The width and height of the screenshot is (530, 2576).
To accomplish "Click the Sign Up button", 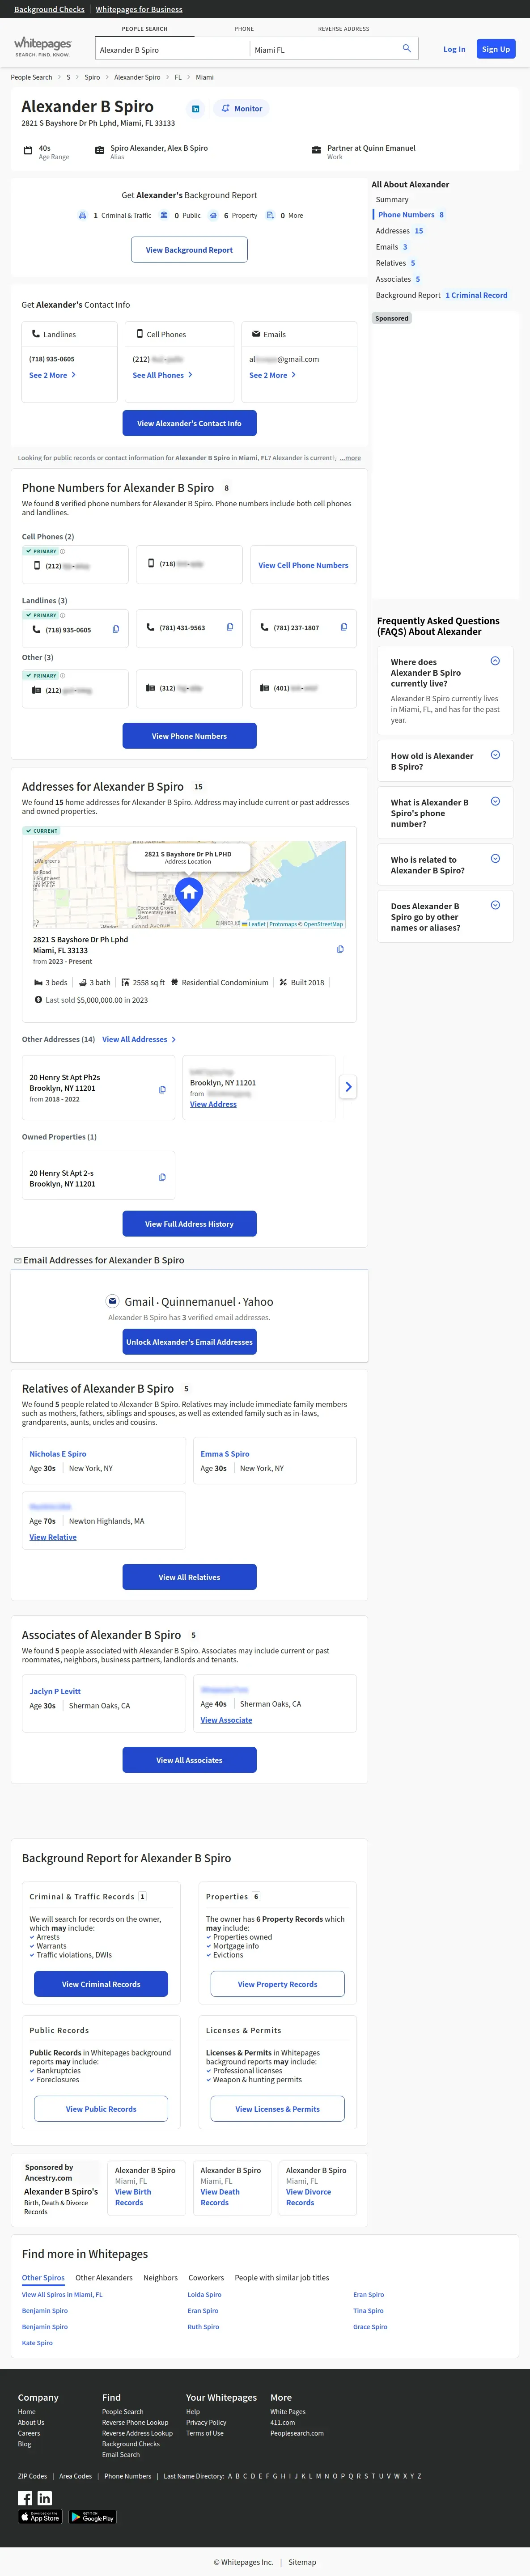I will click(496, 49).
